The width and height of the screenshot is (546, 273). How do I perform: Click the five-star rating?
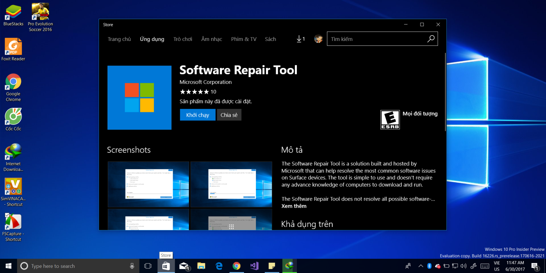point(194,92)
